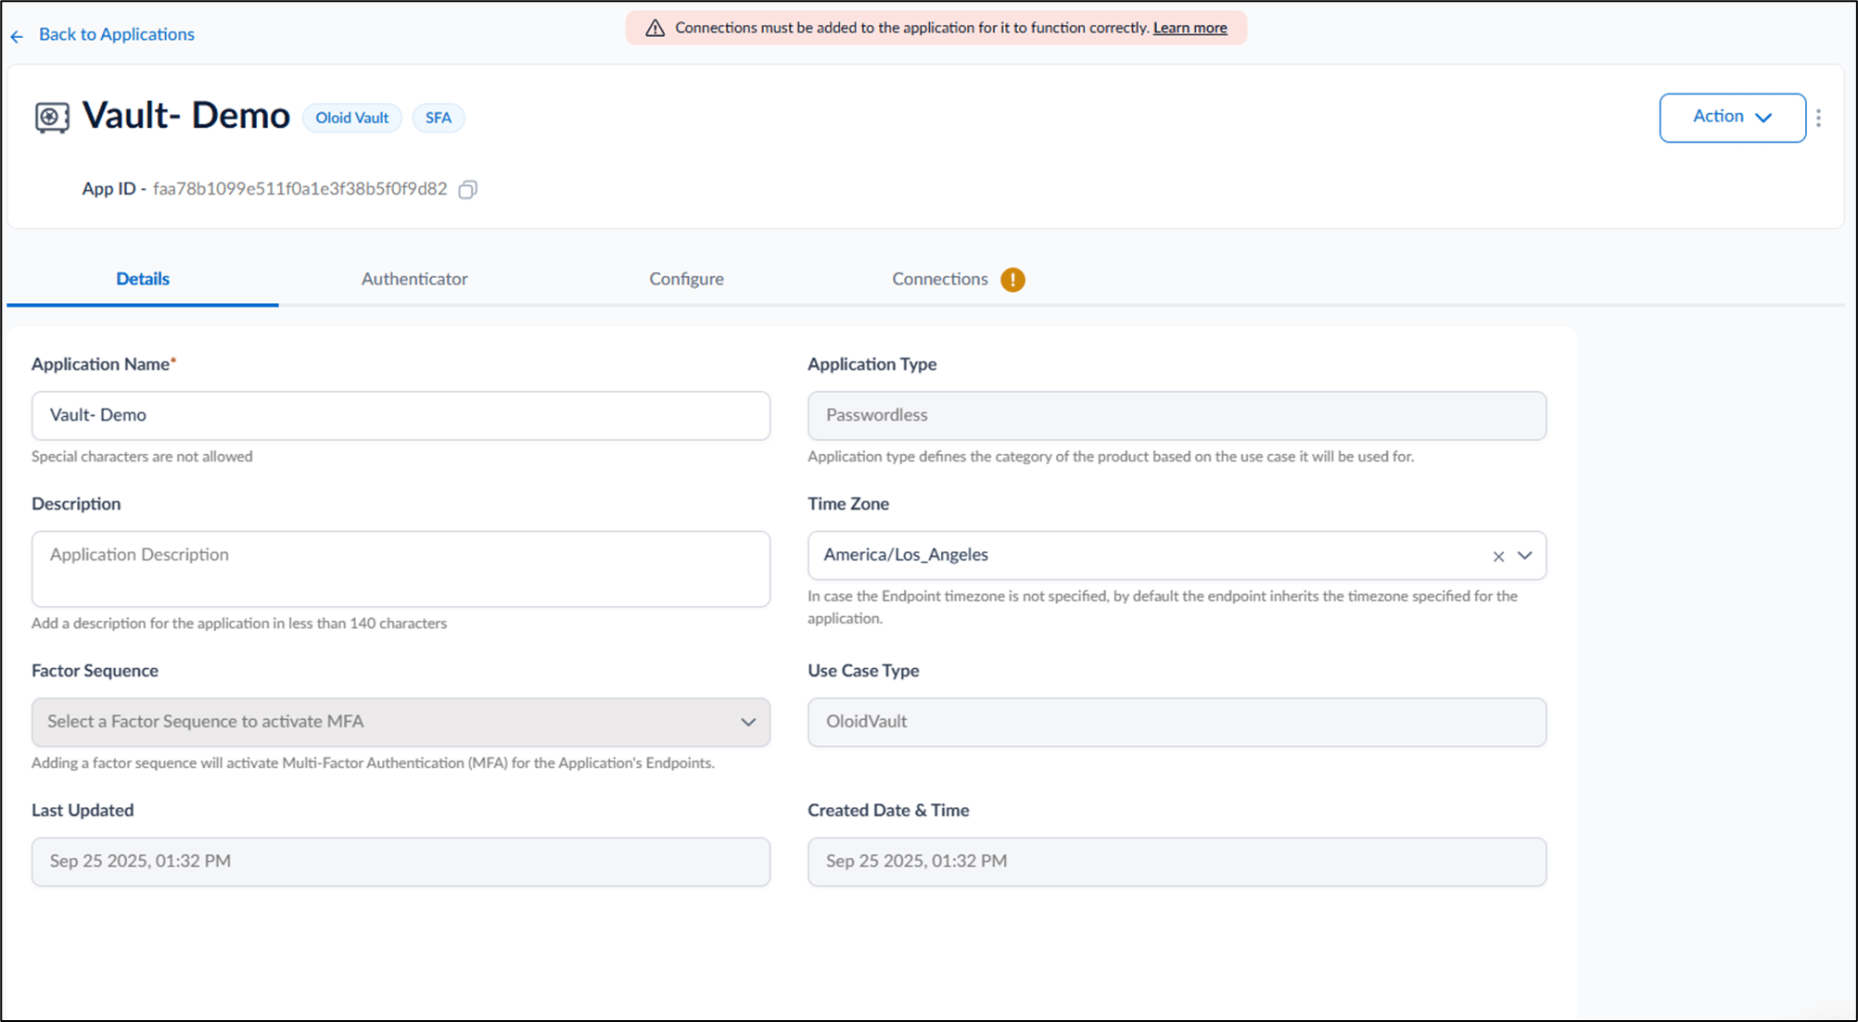Switch to the Authenticator tab

[x=414, y=279]
